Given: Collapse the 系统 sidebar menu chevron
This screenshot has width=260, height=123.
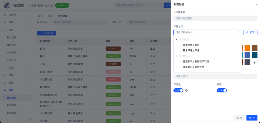Looking at the screenshot, I should [30, 90].
